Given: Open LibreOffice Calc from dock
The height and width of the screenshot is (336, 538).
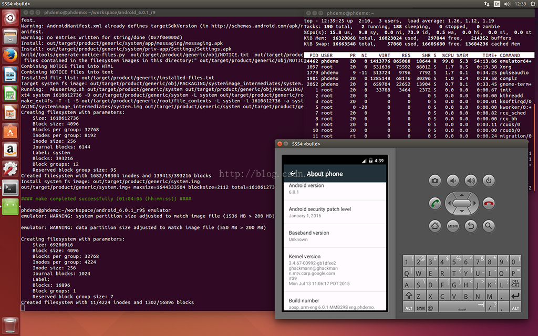Looking at the screenshot, I should pos(11,93).
